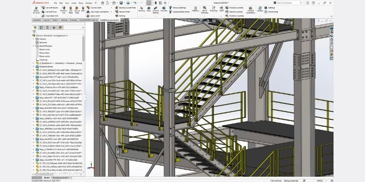Open the Edit menu
Image resolution: width=365 pixels, height=182 pixels.
pos(61,3)
